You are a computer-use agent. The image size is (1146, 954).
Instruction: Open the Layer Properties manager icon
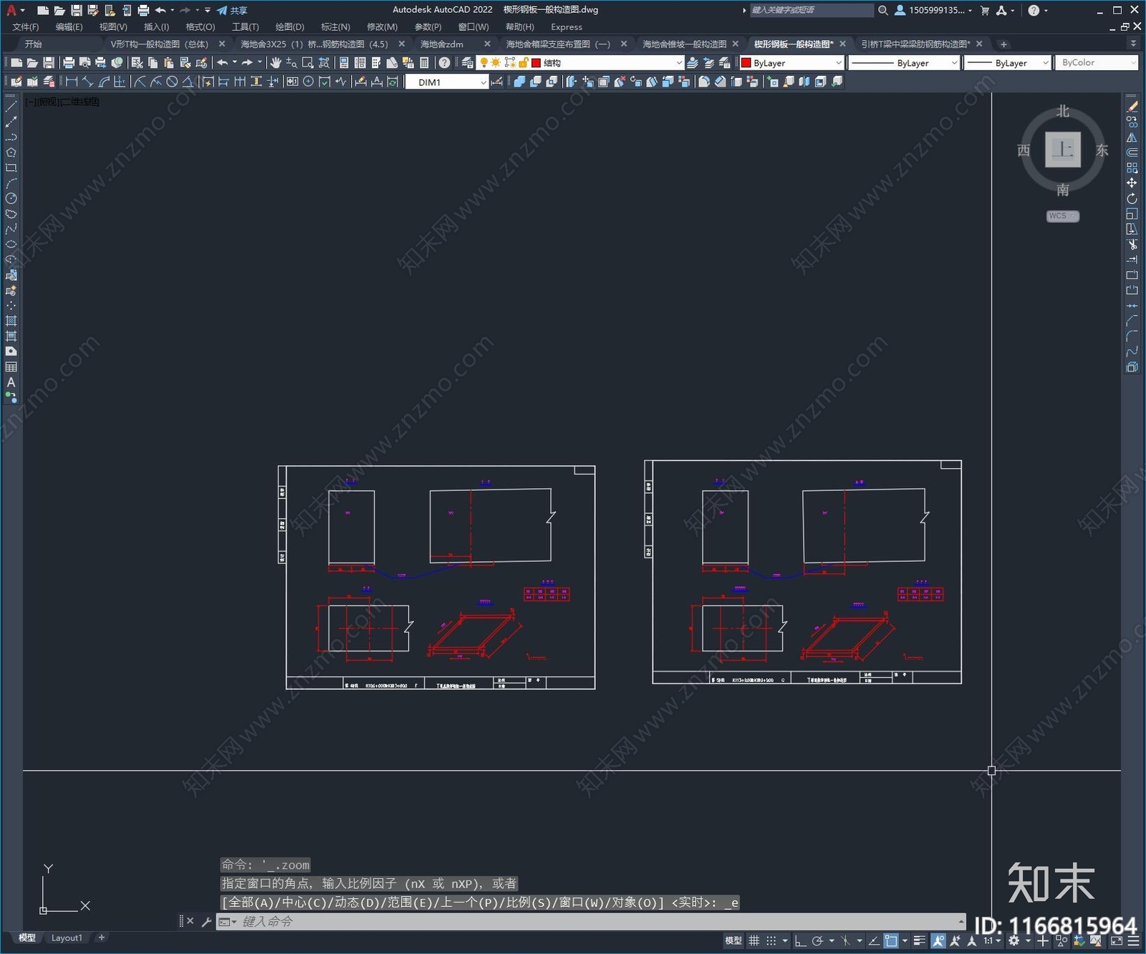coord(467,63)
